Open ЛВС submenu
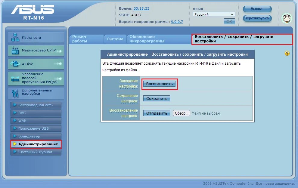This screenshot has width=298, height=188. [36, 112]
